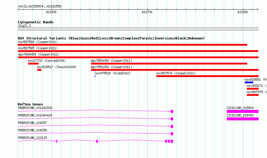The width and height of the screenshot is (267, 158).
Task: Click the ruler's left end arrow
Action: (19, 9)
